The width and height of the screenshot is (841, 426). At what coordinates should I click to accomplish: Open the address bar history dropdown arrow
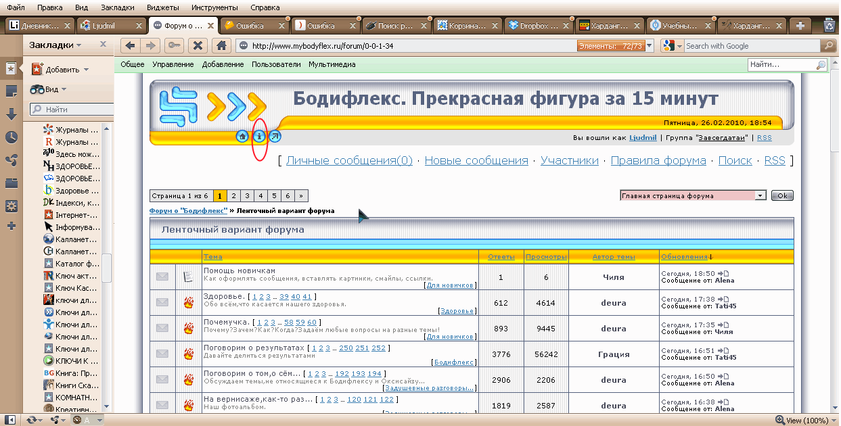649,46
